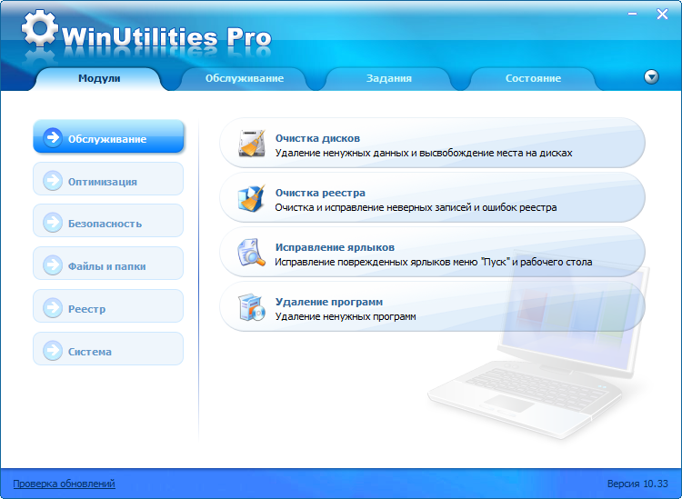Click arrow icon beside Файлы и папки
Image resolution: width=682 pixels, height=499 pixels.
(x=53, y=265)
